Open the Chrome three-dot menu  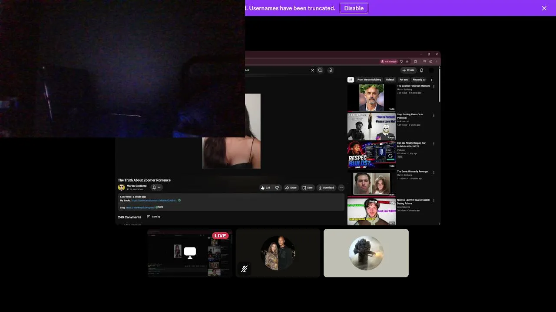click(437, 62)
